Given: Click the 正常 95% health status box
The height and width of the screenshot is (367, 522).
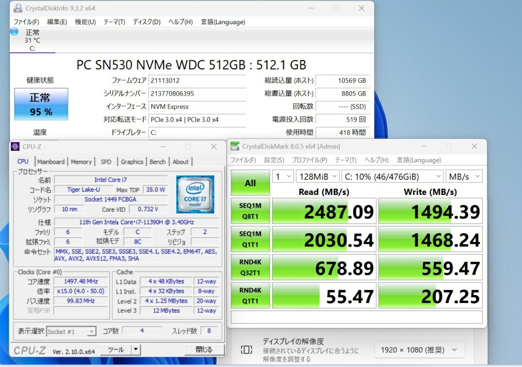Looking at the screenshot, I should point(41,104).
